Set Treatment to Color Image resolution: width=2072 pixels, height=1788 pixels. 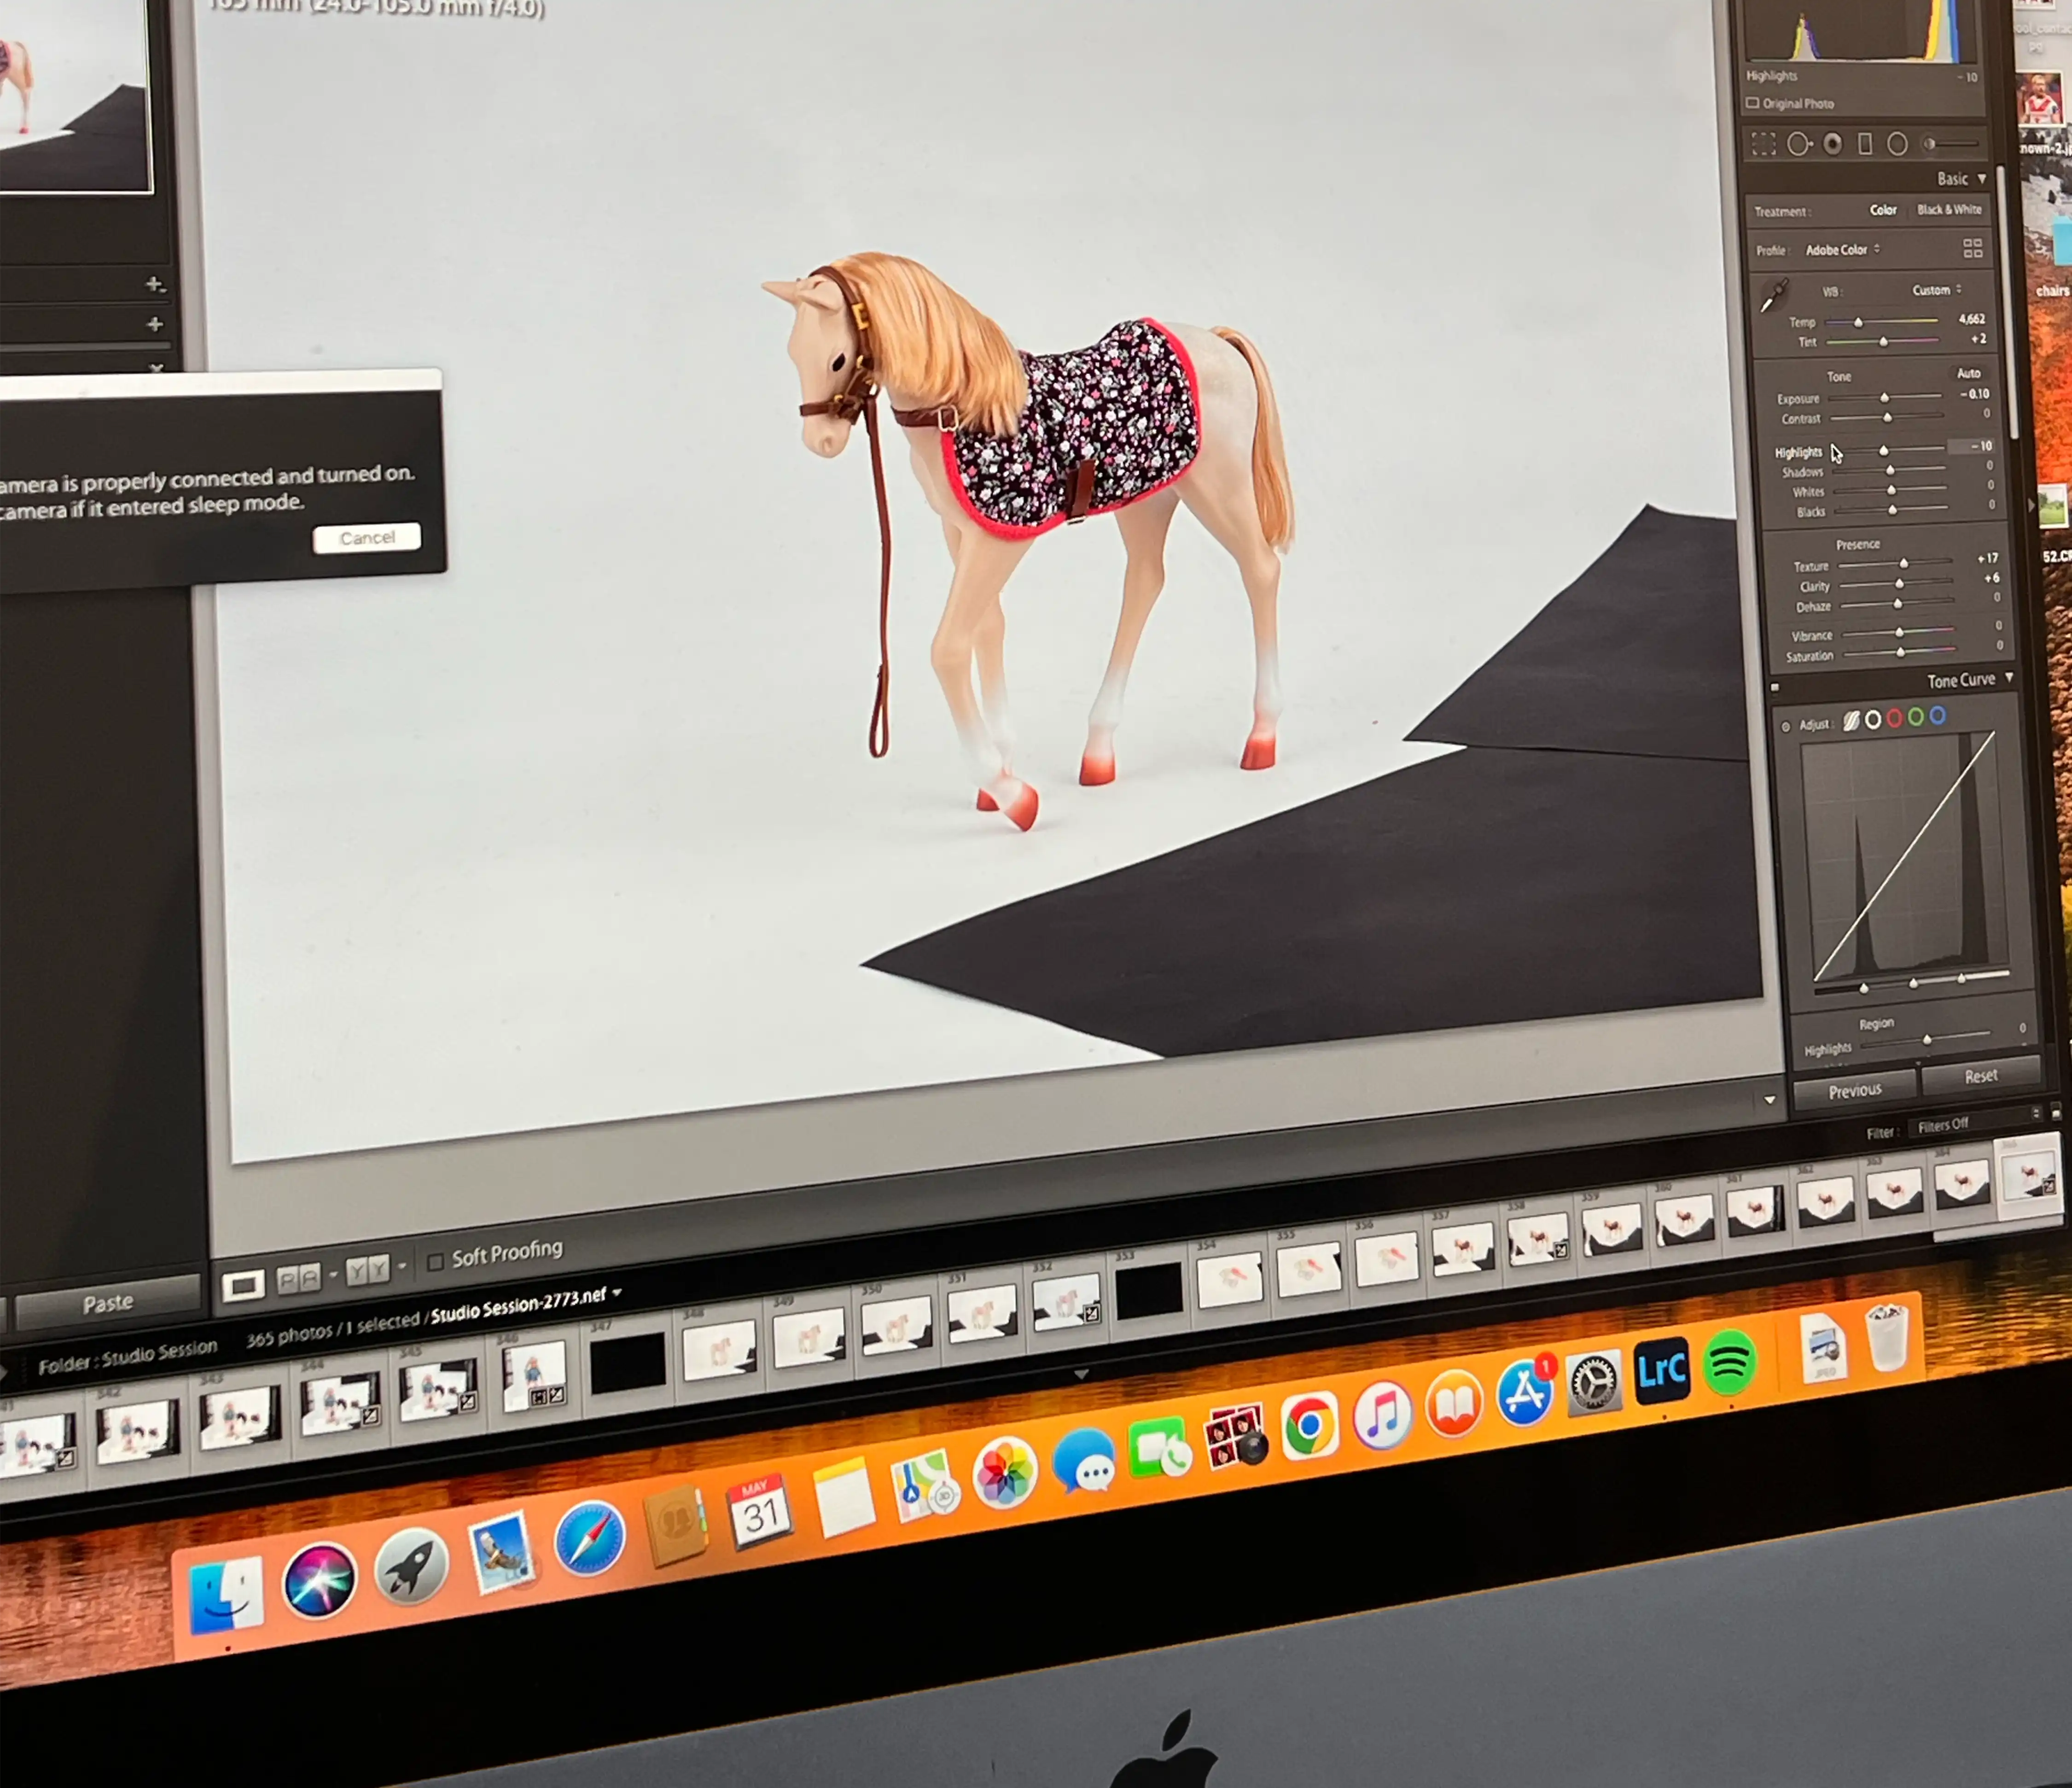(1883, 210)
